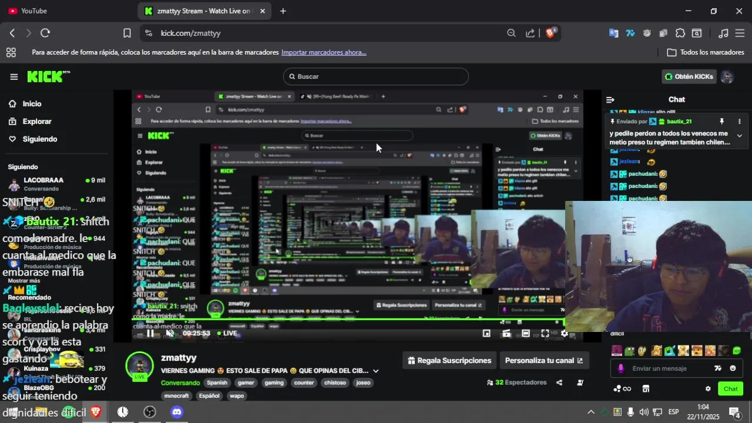Open browser zoom magnifier icon

coord(511,33)
